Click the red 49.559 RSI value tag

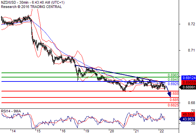pos(188,114)
